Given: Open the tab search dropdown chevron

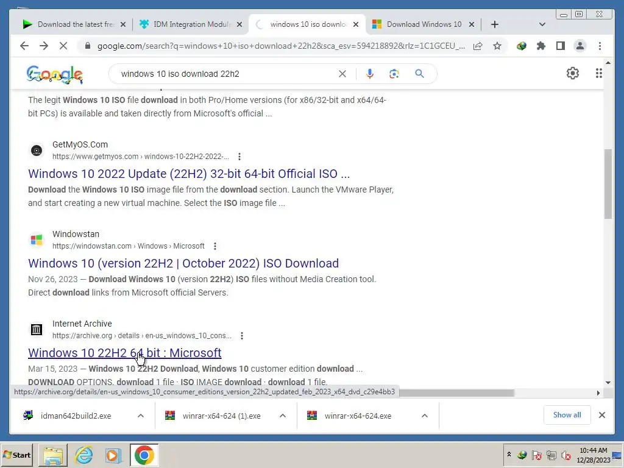Looking at the screenshot, I should (542, 24).
